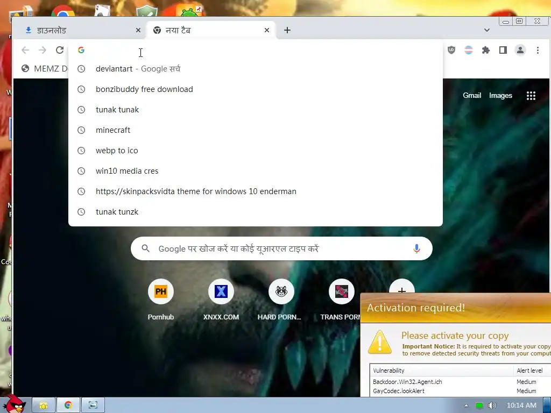Select win10 media cres suggestion
The width and height of the screenshot is (551, 413).
tap(256, 171)
